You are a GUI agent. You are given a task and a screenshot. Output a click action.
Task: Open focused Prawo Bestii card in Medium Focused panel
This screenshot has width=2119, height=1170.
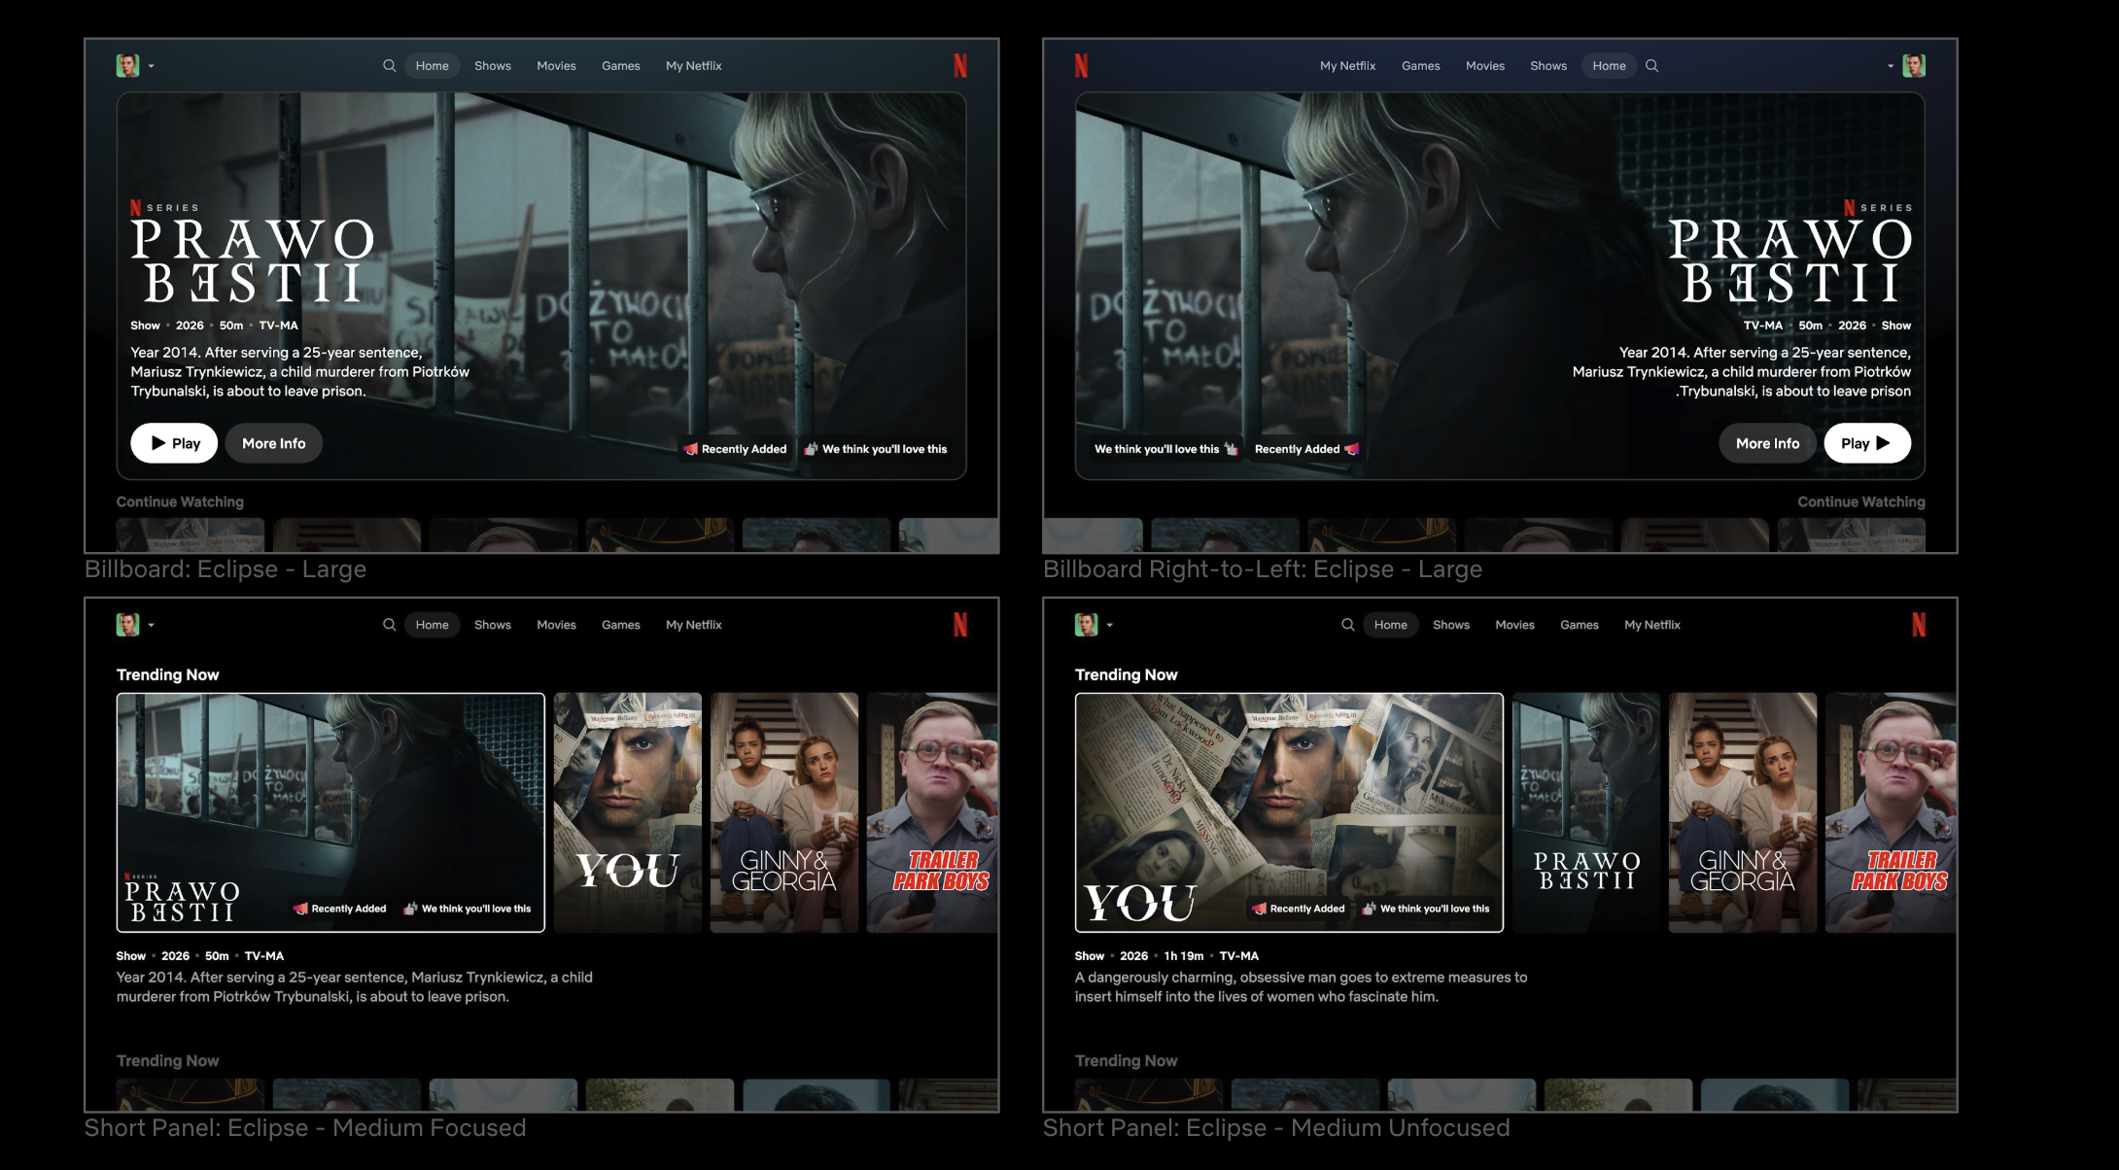click(x=330, y=812)
